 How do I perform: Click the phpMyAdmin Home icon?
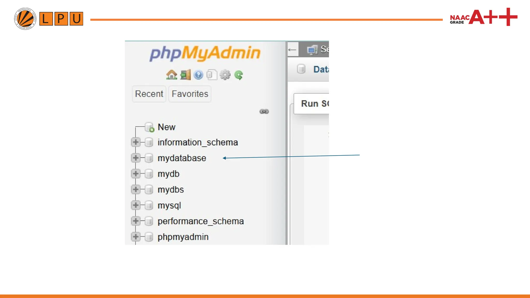pos(172,75)
